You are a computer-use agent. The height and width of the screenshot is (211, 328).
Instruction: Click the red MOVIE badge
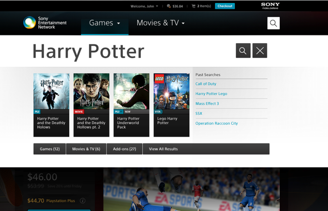[x=79, y=112]
